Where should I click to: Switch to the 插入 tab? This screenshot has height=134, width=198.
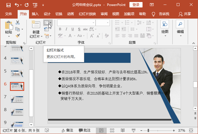[x=35, y=14]
